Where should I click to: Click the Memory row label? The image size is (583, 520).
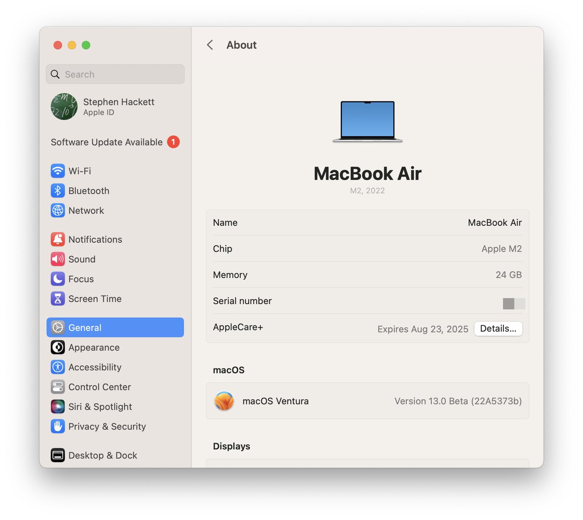pyautogui.click(x=230, y=274)
